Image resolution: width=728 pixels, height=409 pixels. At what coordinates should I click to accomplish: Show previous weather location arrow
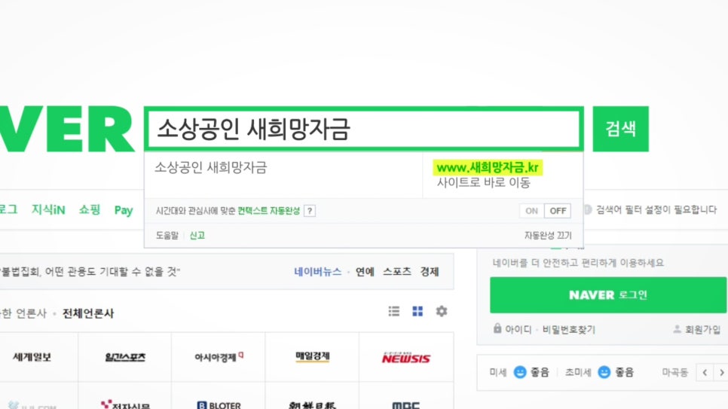click(x=705, y=372)
